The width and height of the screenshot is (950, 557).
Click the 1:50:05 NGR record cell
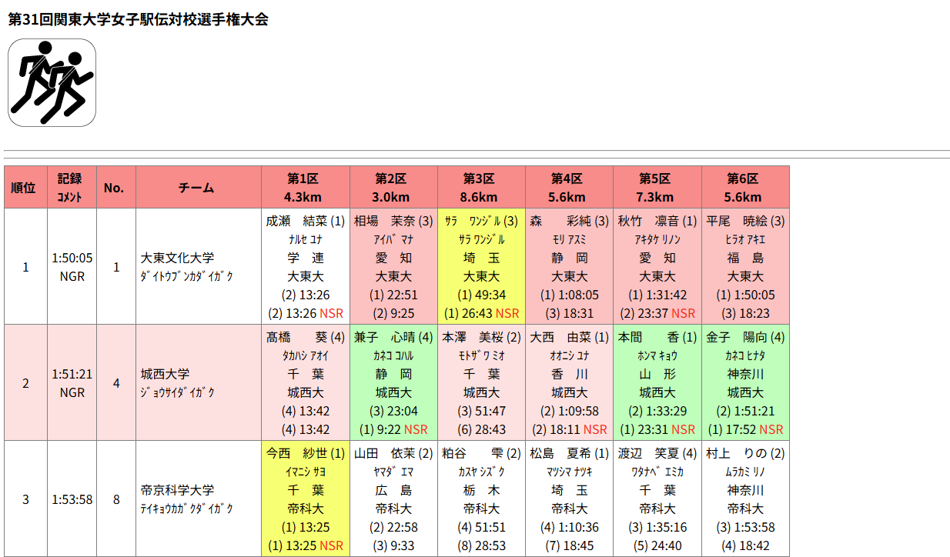point(72,266)
